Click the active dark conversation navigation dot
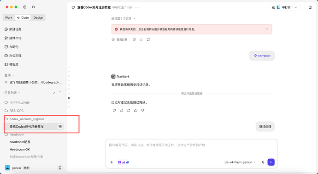This screenshot has width=318, height=174. click(x=69, y=98)
